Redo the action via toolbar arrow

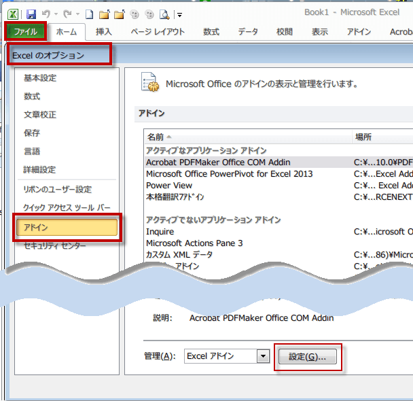click(67, 14)
